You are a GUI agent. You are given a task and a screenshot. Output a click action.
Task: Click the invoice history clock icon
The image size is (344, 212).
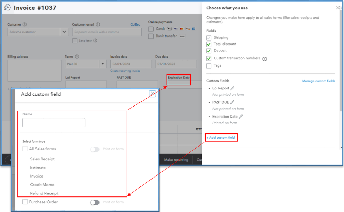coord(8,8)
